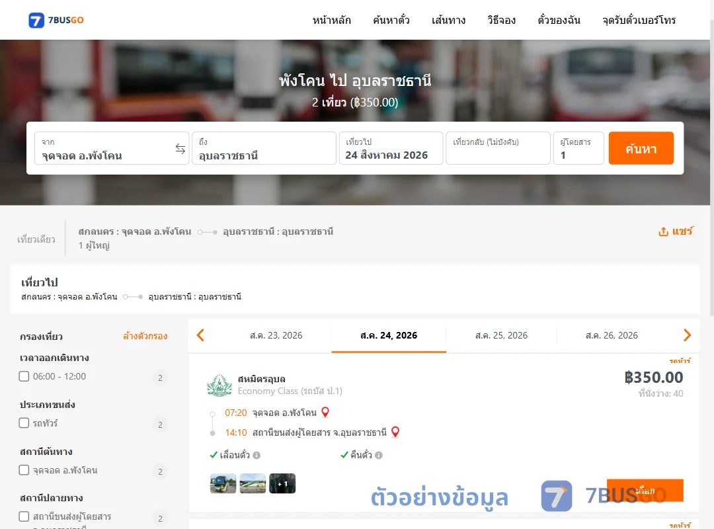Click ล้างตัวกรอง to clear filters
This screenshot has height=529, width=714.
(145, 337)
